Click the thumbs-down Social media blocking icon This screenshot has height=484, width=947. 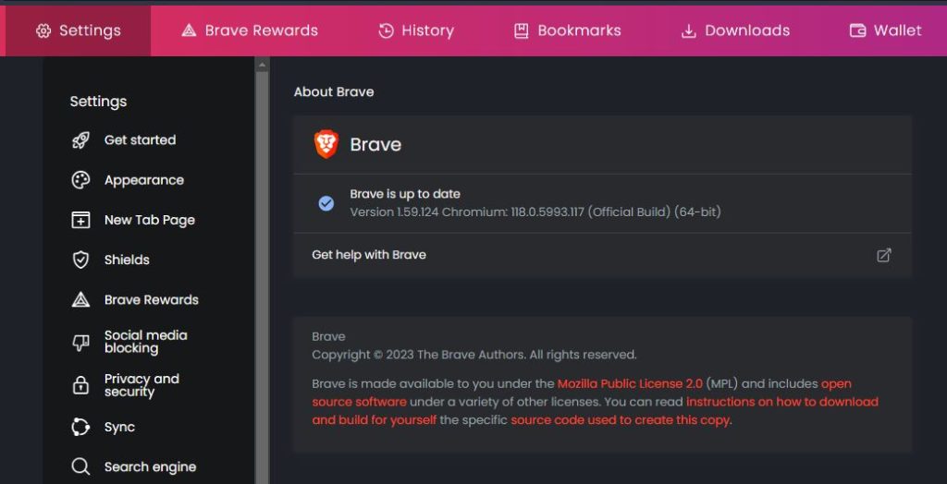[81, 343]
